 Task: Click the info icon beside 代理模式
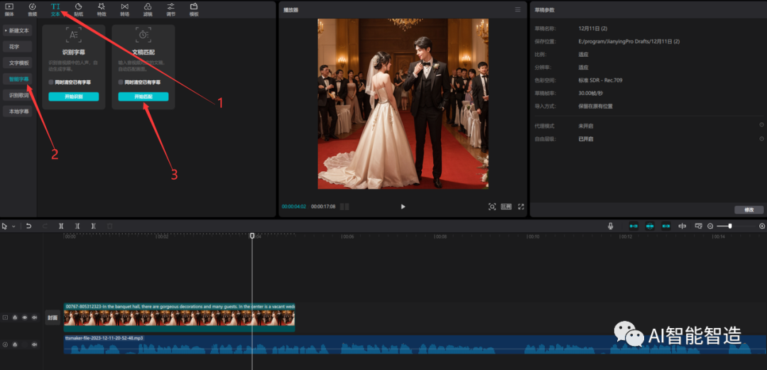tap(761, 125)
